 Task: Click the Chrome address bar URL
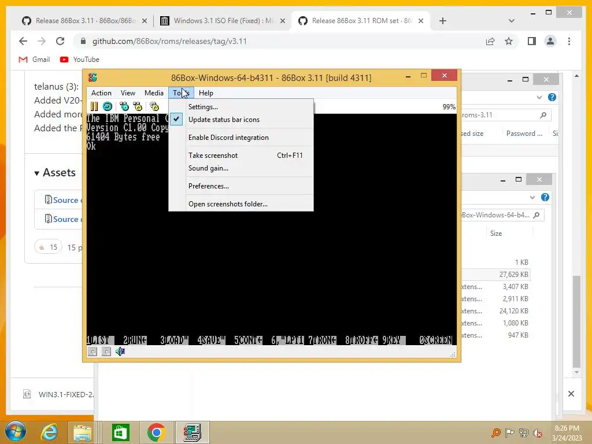(169, 41)
